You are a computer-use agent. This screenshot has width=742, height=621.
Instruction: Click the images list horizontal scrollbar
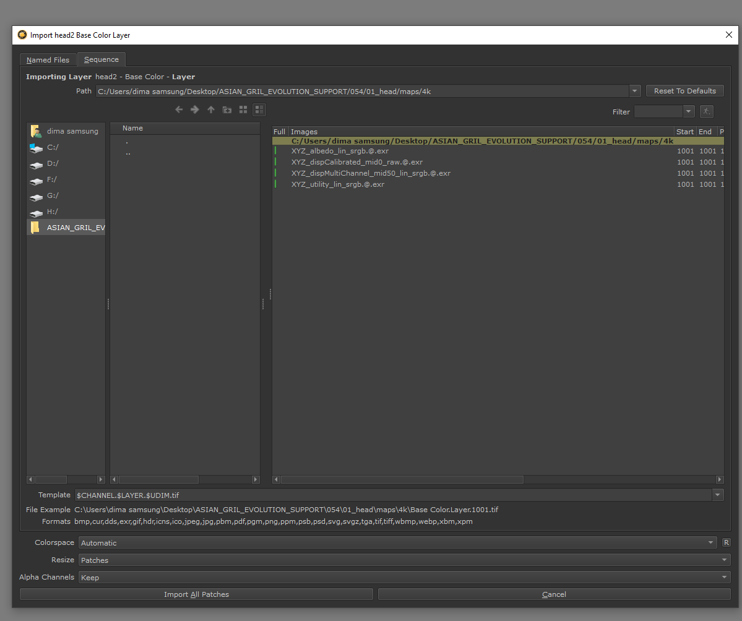[402, 479]
